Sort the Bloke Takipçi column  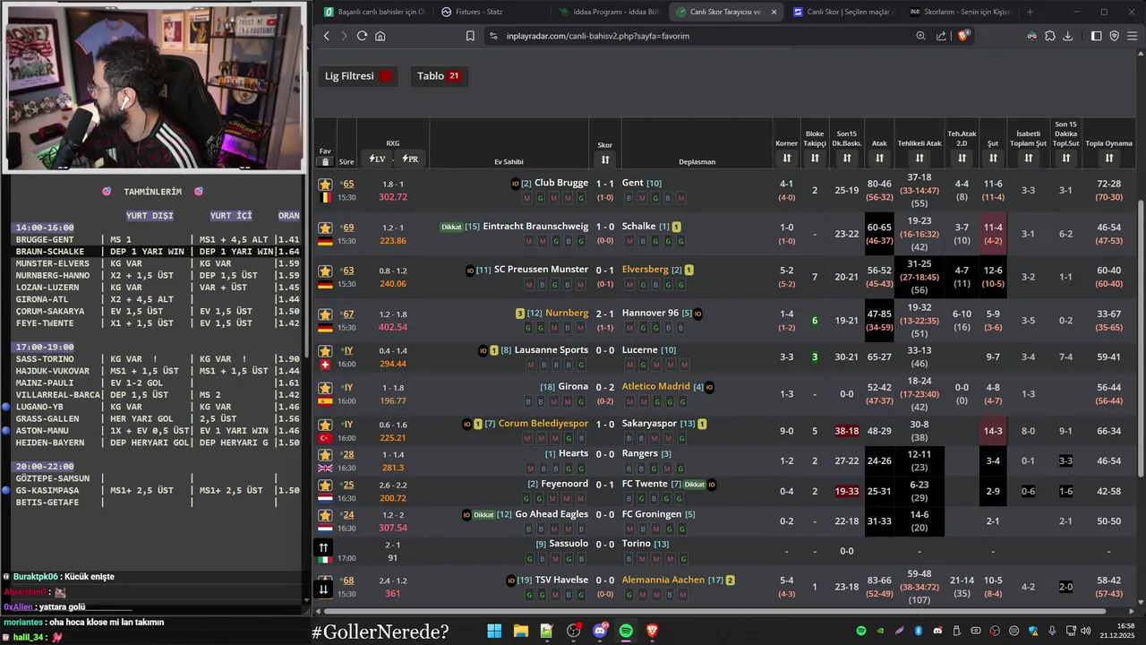[x=815, y=159]
